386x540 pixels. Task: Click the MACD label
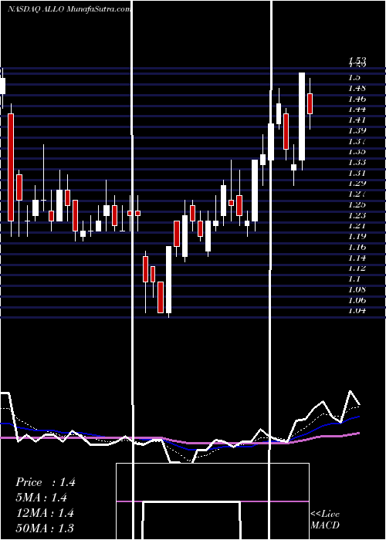click(325, 525)
